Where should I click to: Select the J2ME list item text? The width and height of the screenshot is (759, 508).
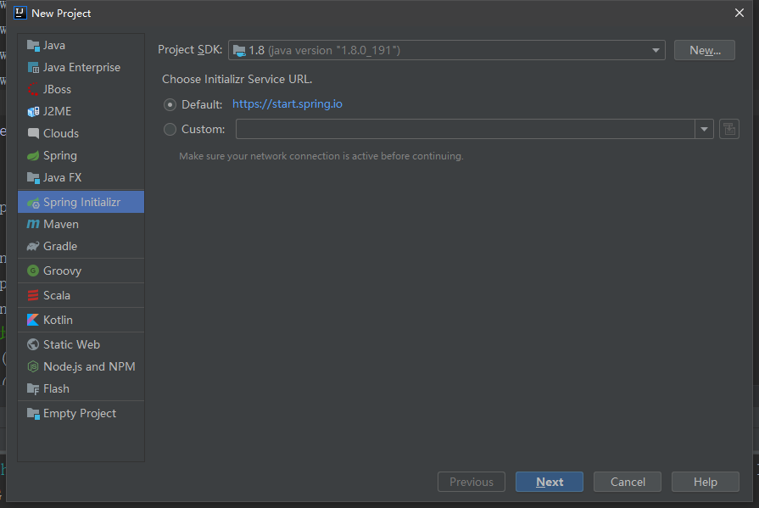57,111
